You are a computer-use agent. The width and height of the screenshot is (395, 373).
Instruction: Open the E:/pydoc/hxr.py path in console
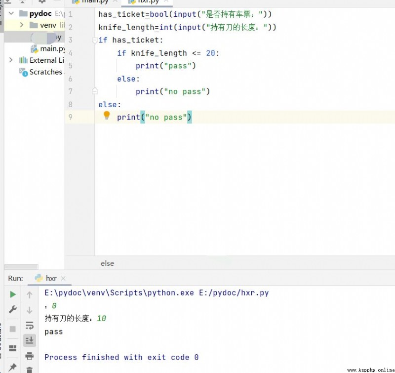tap(234, 293)
